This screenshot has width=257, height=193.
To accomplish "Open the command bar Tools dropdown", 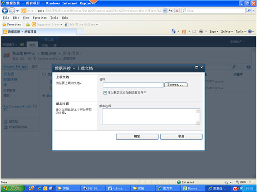I will tap(241, 31).
